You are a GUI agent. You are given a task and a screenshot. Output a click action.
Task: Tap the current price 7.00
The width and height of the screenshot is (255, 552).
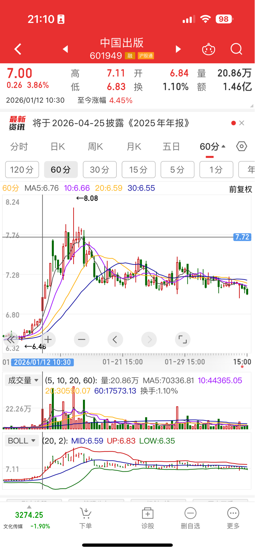click(x=20, y=73)
